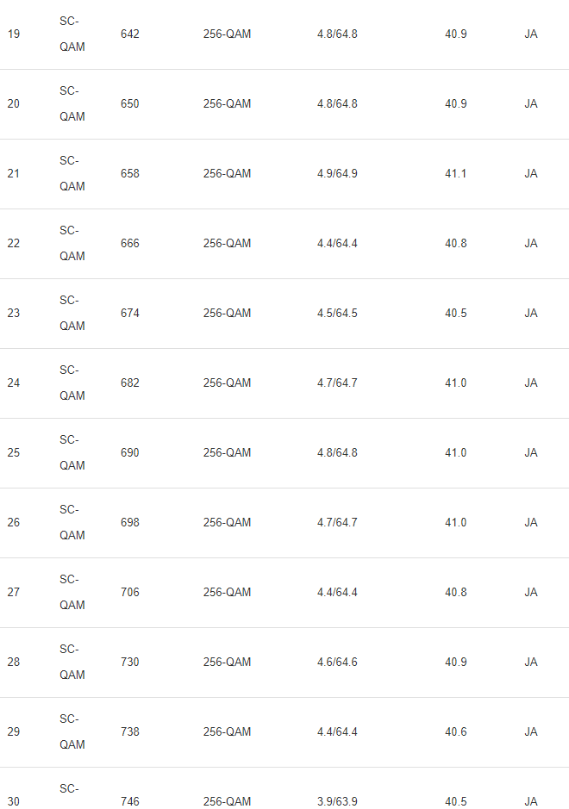
Task: Select channel number 27
Action: coord(14,593)
